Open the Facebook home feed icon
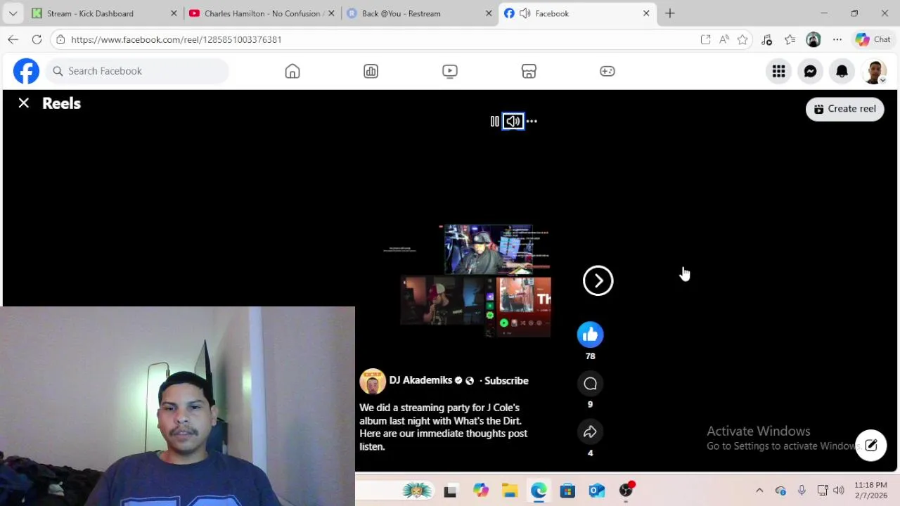The height and width of the screenshot is (506, 900). click(292, 71)
